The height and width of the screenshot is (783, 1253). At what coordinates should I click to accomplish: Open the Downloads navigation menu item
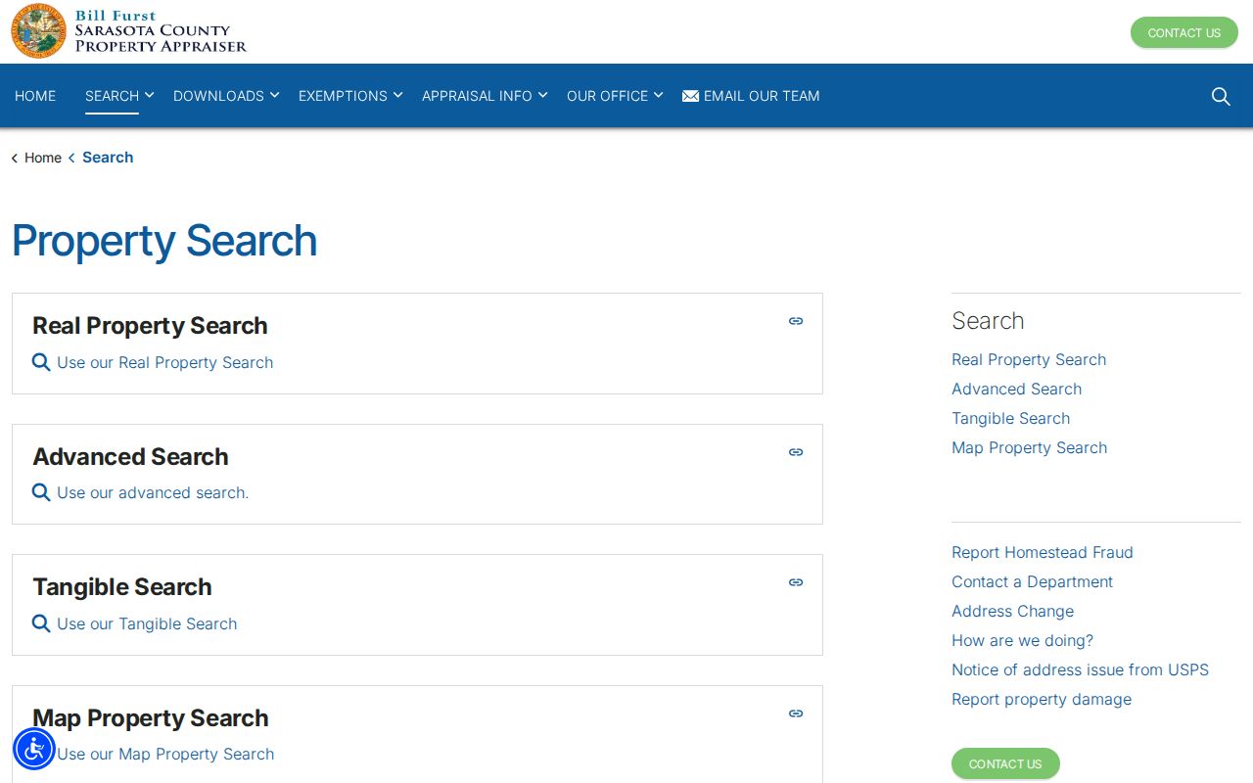tap(218, 96)
